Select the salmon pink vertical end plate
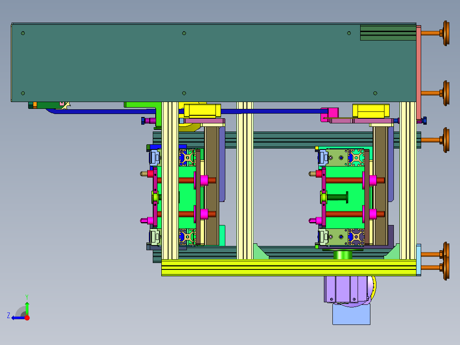 click(x=419, y=73)
